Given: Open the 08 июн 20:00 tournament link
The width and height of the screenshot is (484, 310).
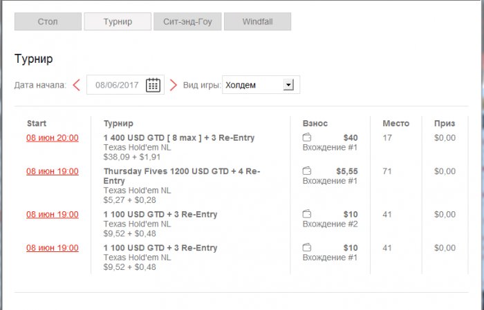Looking at the screenshot, I should click(53, 138).
